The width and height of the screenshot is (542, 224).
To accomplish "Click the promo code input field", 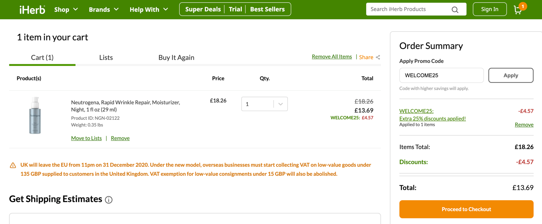I will 441,75.
